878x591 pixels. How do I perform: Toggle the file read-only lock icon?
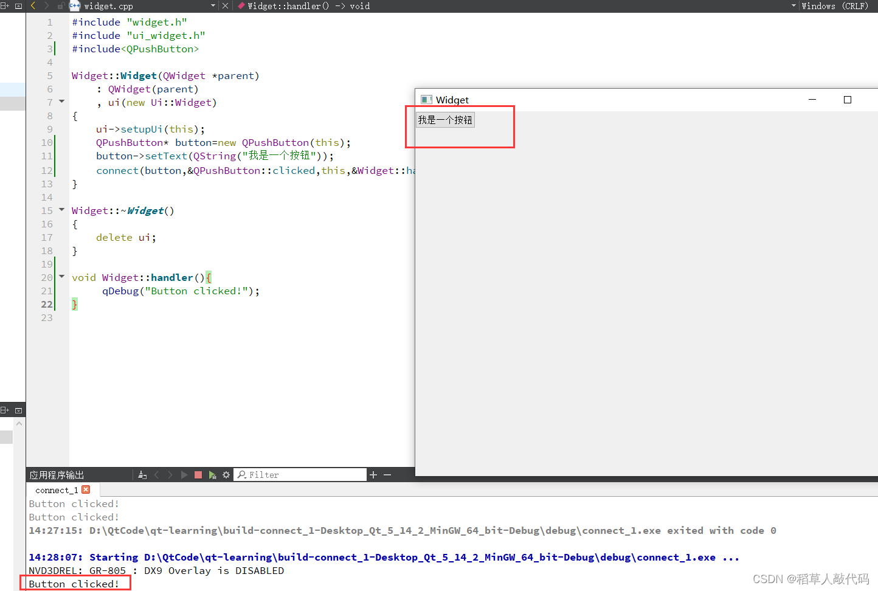[x=60, y=5]
